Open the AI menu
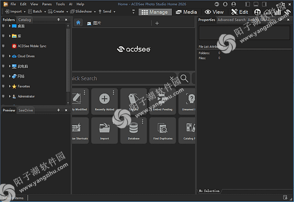This screenshot has width=294, height=202. pyautogui.click(x=70, y=4)
